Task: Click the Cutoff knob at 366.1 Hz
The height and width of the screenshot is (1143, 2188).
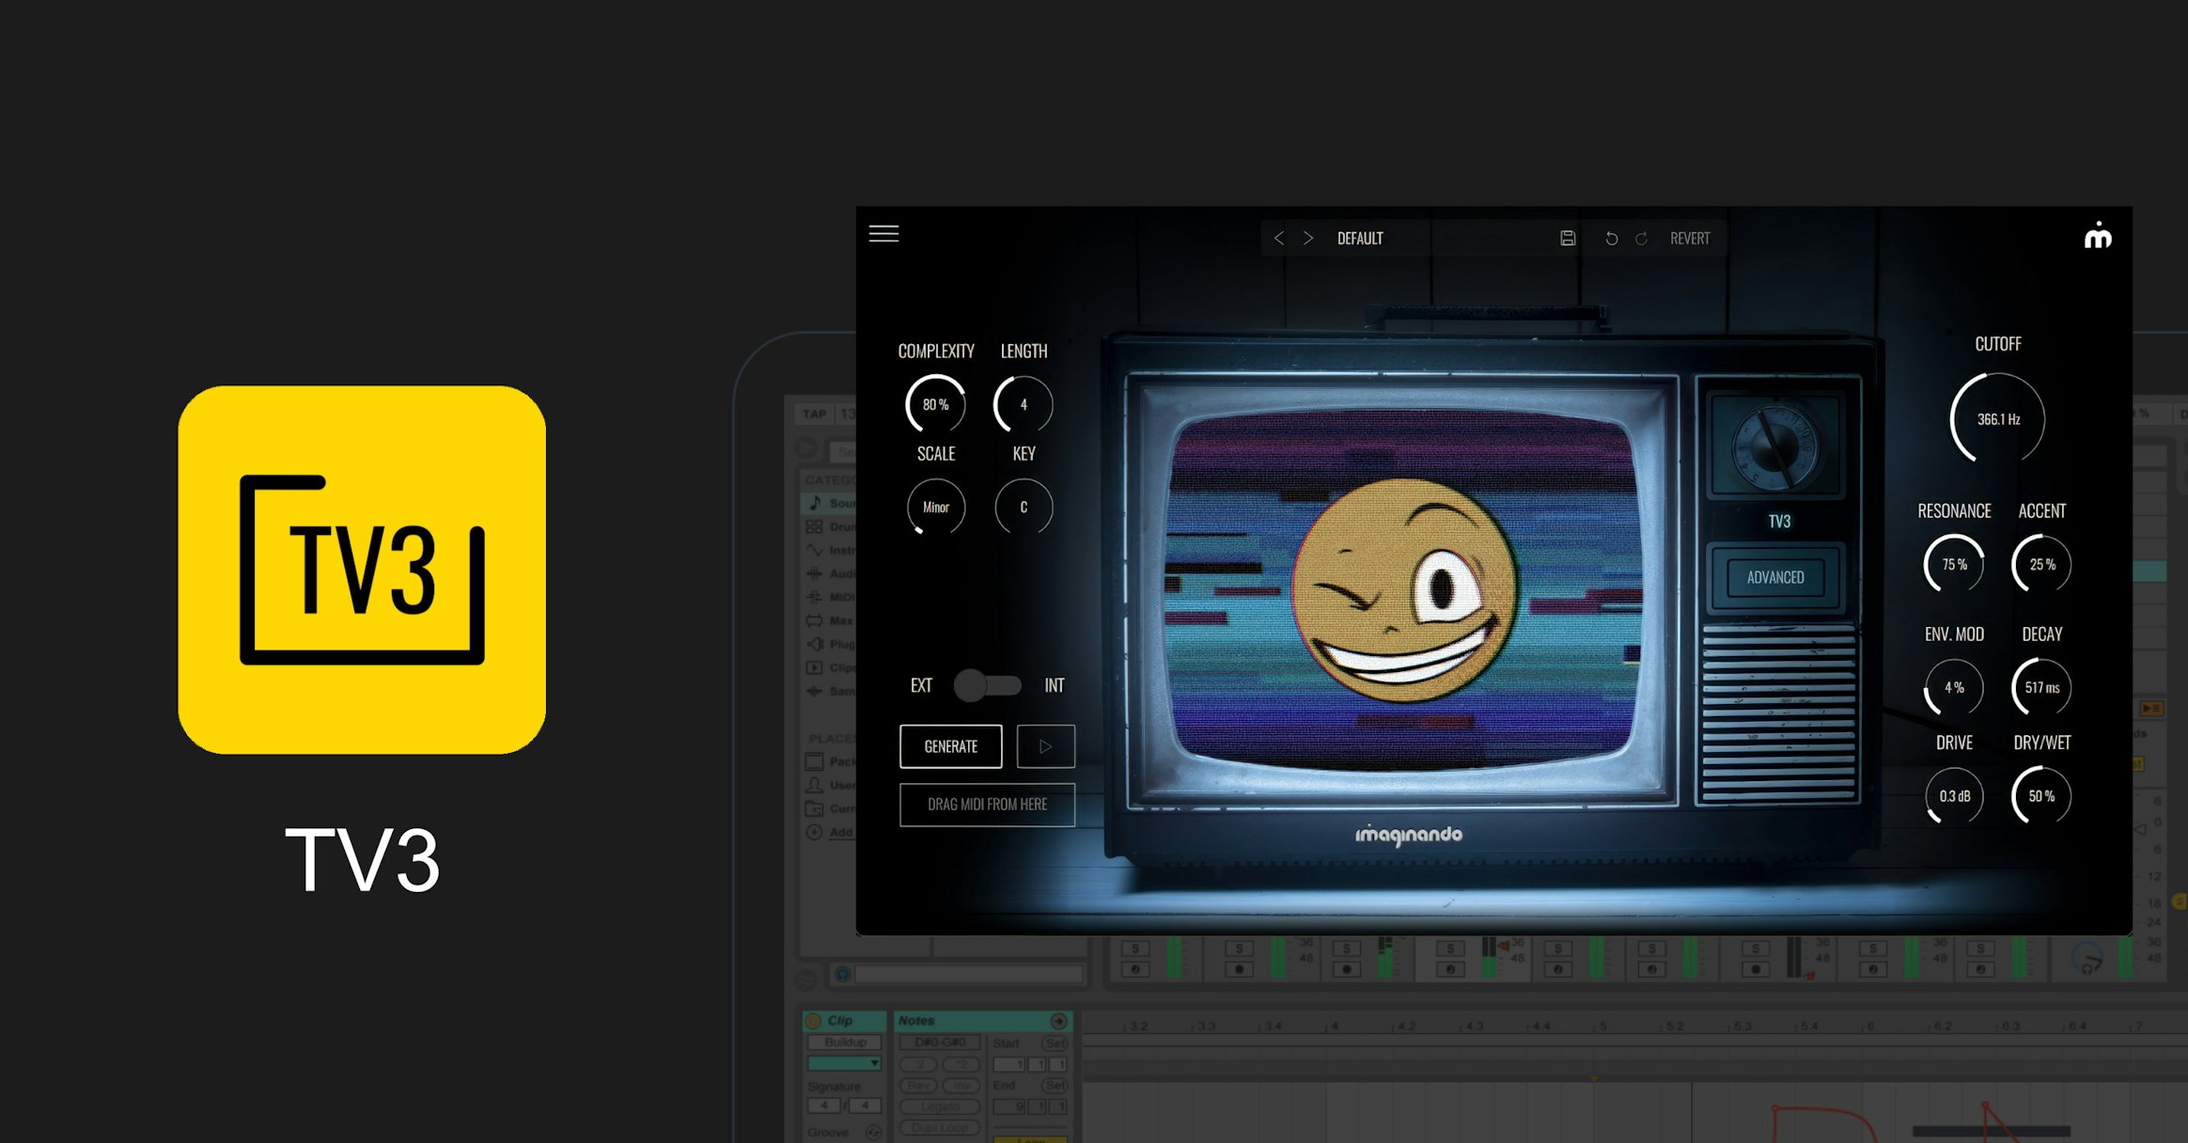Action: [x=1997, y=419]
